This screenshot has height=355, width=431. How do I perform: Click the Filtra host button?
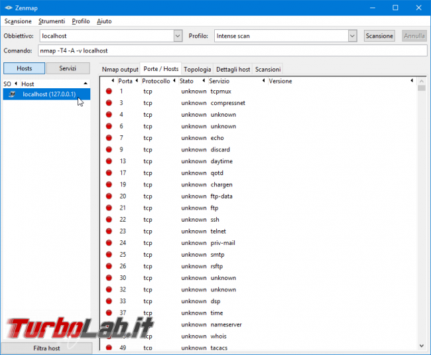coord(46,348)
